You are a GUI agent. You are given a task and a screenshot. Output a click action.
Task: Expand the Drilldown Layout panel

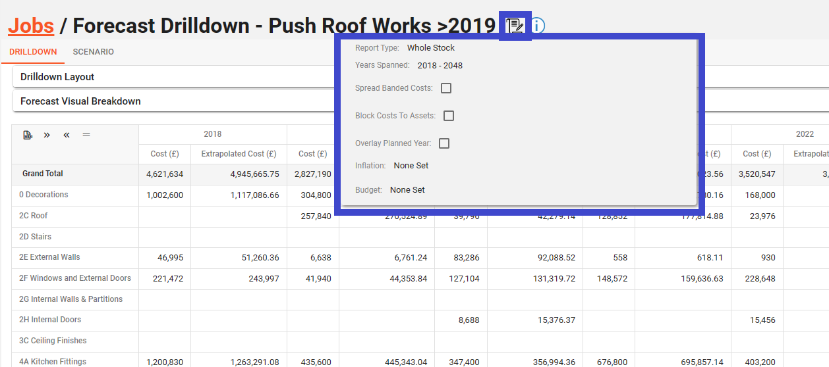pos(57,77)
